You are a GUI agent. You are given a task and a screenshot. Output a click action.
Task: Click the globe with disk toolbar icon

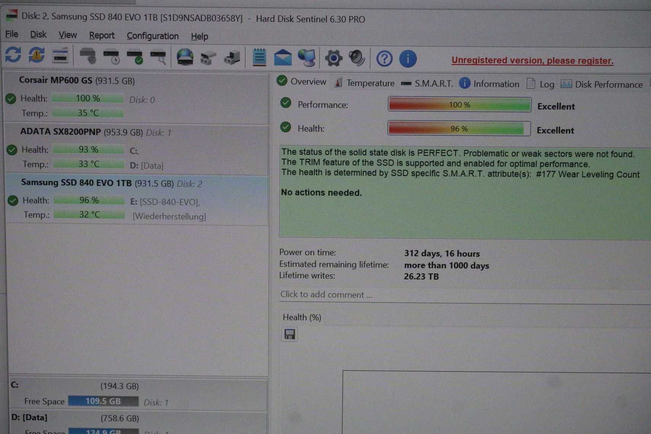pyautogui.click(x=185, y=57)
